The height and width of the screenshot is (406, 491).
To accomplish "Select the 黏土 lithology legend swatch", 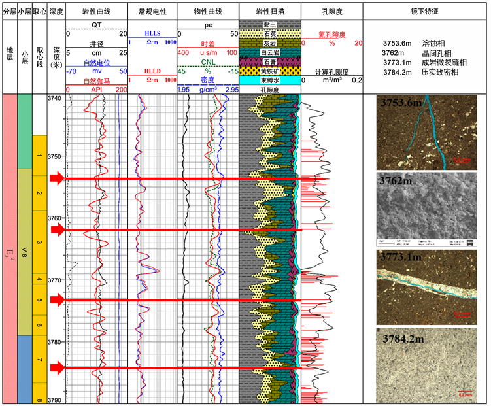I will [269, 24].
